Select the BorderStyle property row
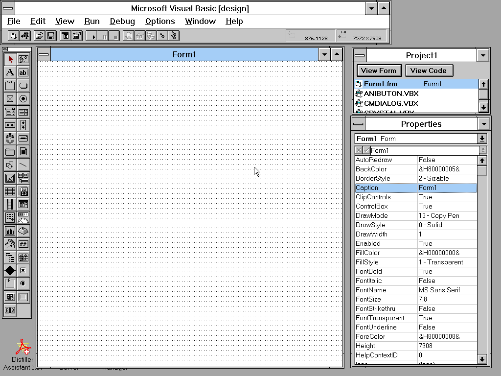 (x=416, y=178)
